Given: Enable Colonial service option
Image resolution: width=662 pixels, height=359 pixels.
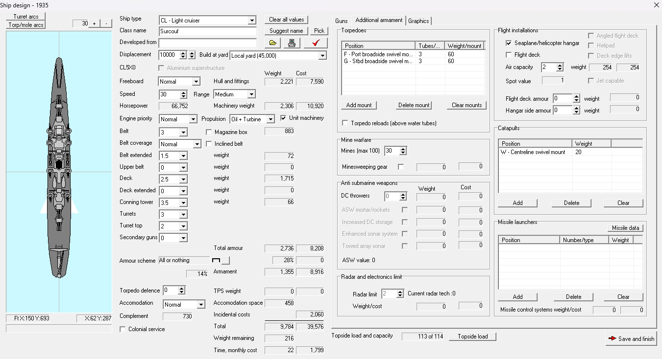Looking at the screenshot, I should coord(123,329).
